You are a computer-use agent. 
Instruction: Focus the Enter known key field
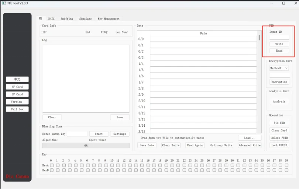click(77, 134)
